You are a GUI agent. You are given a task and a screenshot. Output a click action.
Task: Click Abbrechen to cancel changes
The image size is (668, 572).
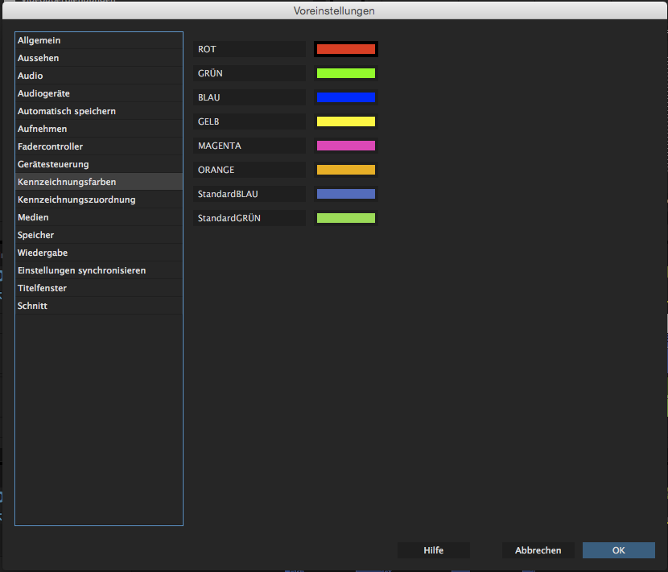click(x=538, y=550)
